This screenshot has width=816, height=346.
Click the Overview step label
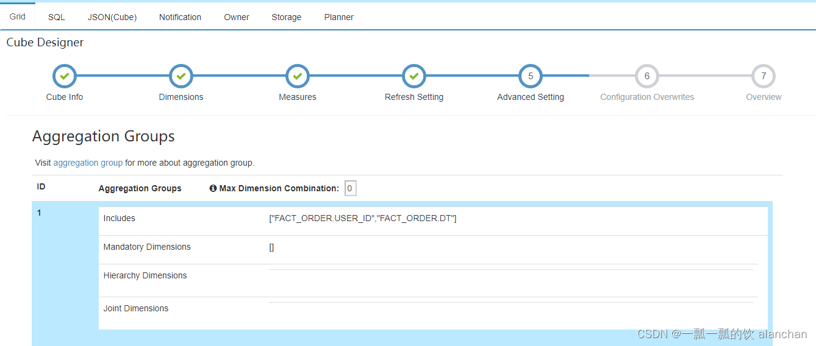[764, 97]
